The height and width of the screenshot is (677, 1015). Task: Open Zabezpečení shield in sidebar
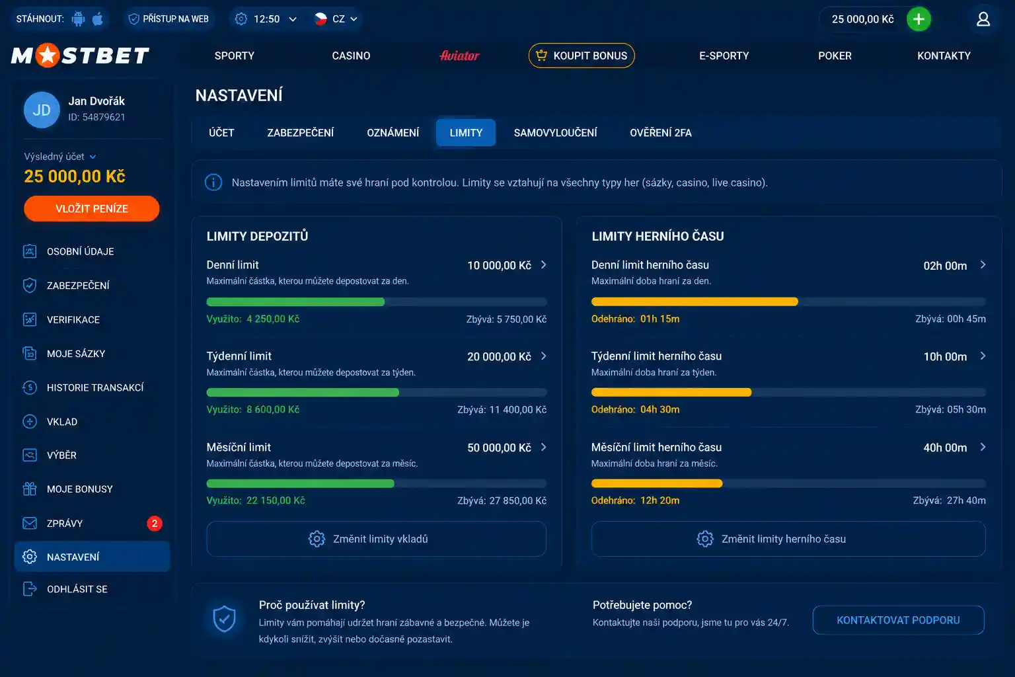[92, 286]
